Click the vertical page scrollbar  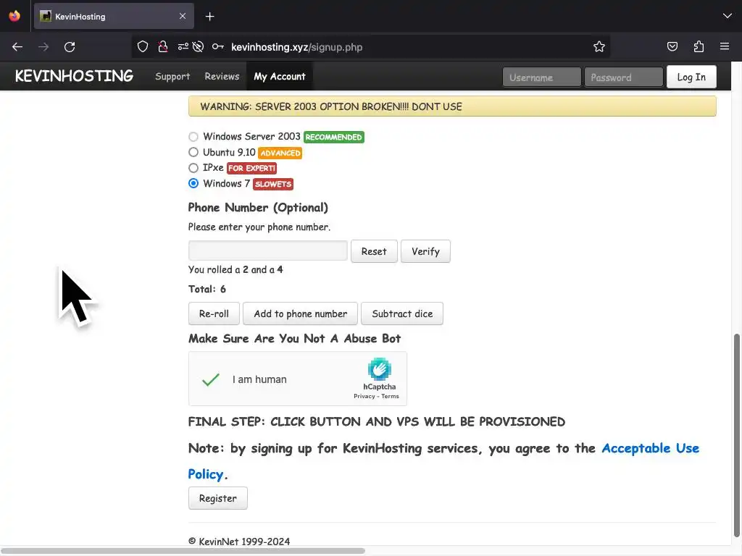click(736, 435)
